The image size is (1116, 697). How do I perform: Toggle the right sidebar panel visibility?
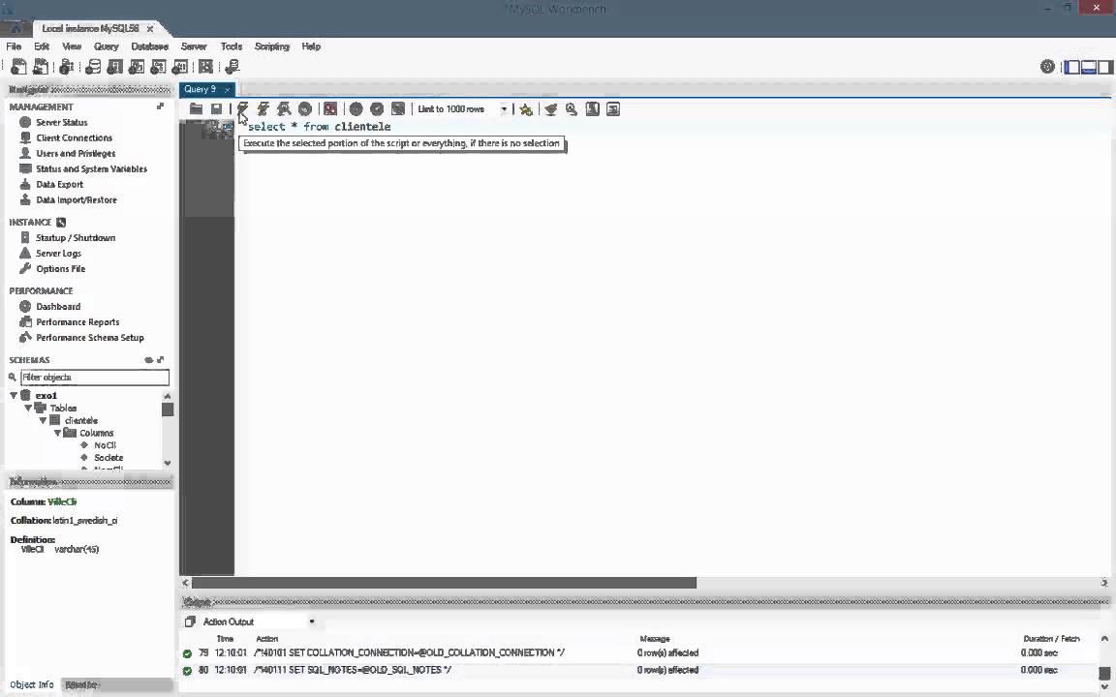(1104, 67)
